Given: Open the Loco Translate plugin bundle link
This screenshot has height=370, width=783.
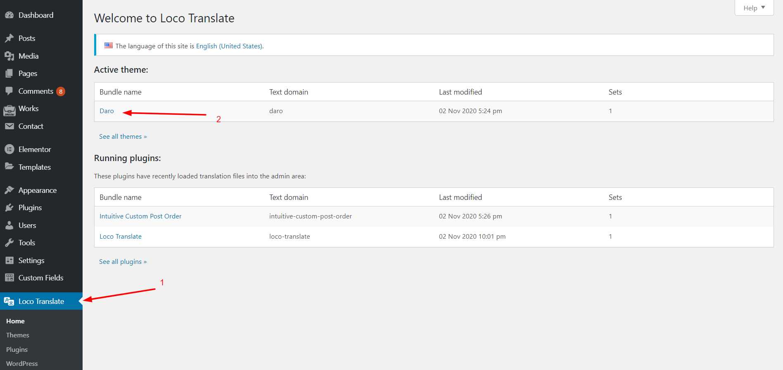Looking at the screenshot, I should point(121,237).
